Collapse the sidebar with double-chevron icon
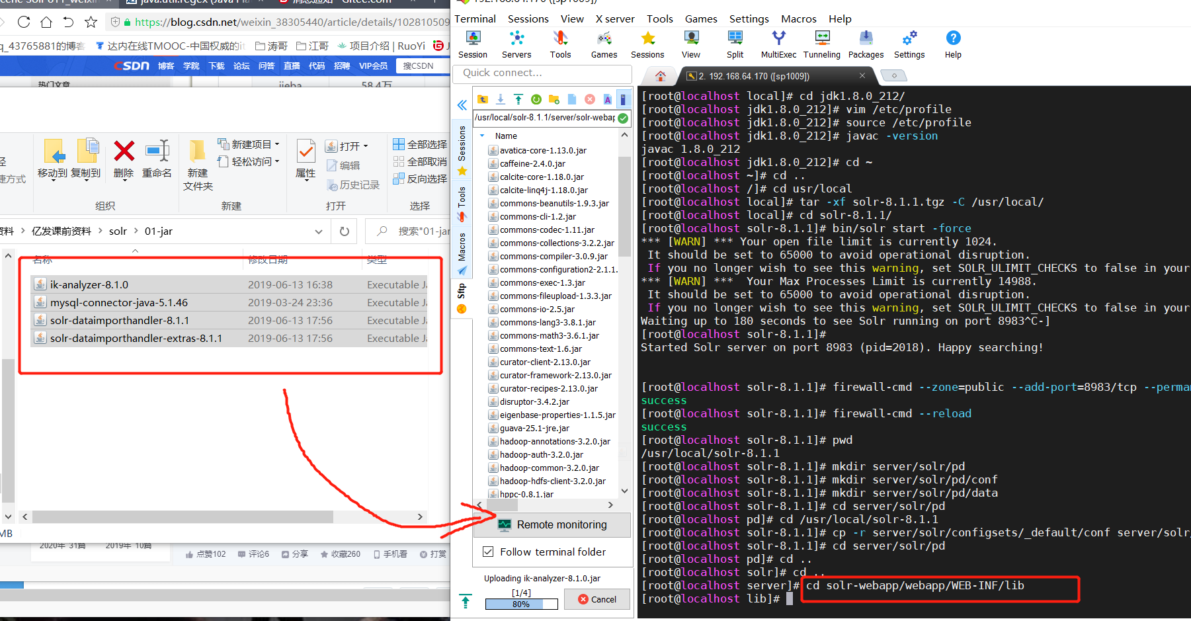This screenshot has height=621, width=1191. pyautogui.click(x=462, y=104)
